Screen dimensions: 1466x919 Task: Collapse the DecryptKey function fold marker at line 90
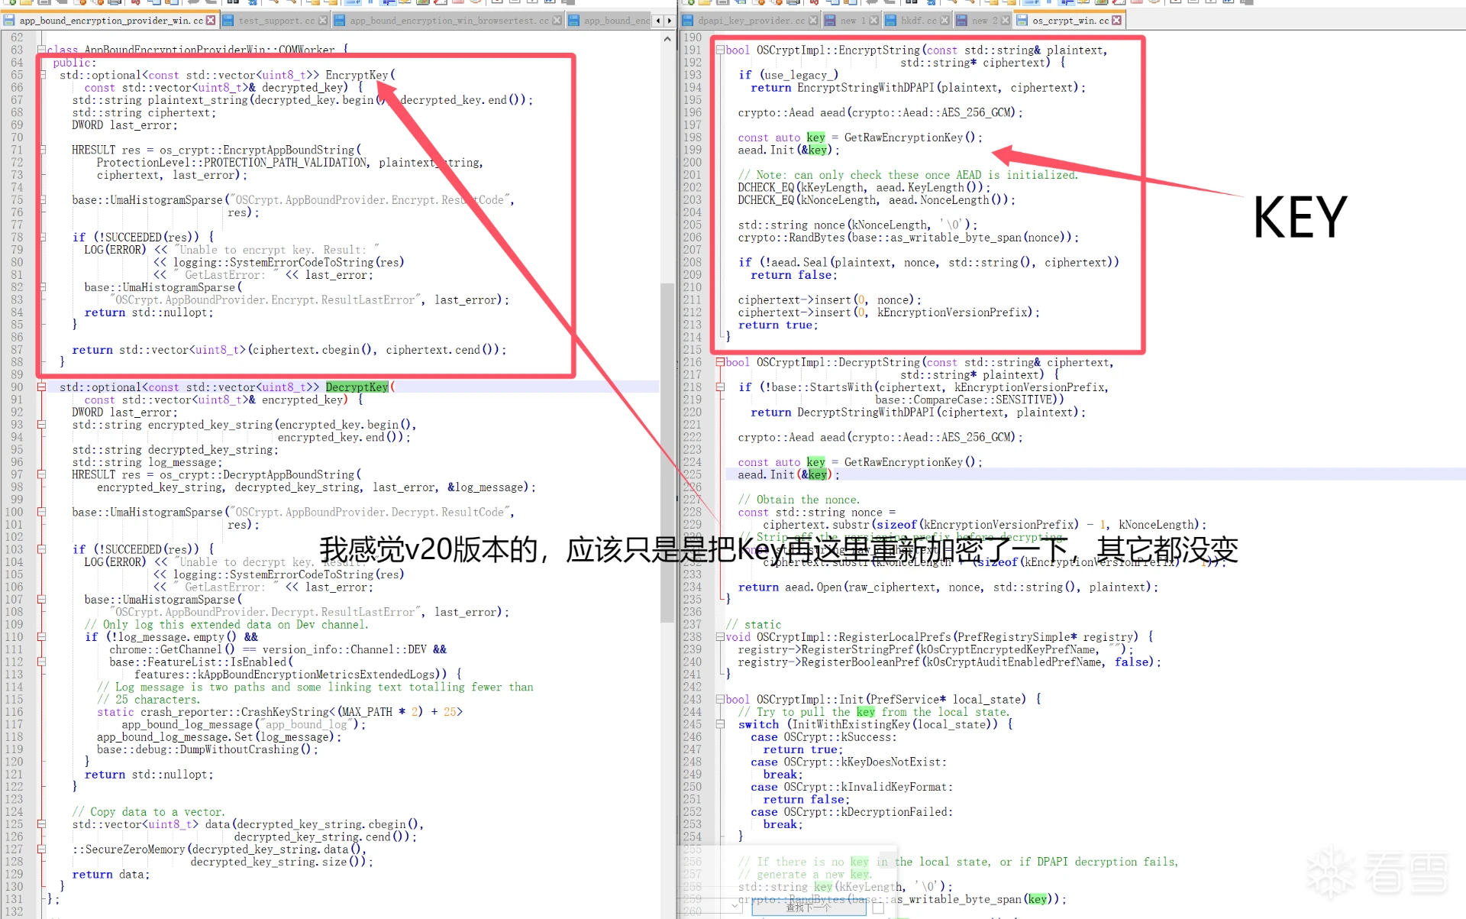point(42,387)
